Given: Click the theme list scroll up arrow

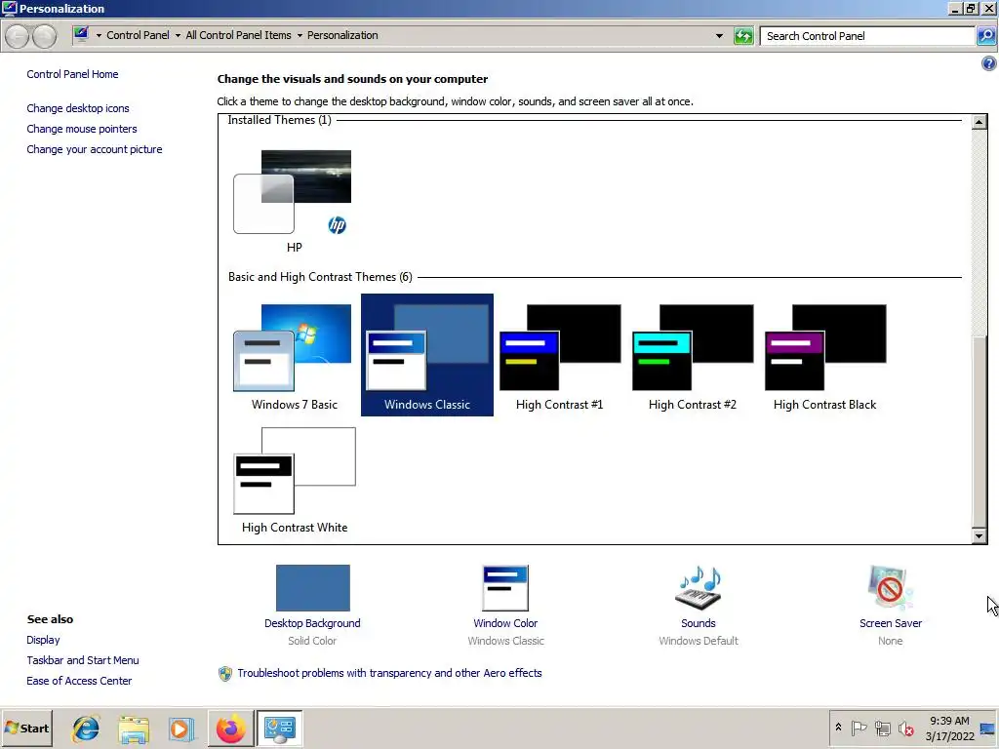Looking at the screenshot, I should tap(979, 122).
